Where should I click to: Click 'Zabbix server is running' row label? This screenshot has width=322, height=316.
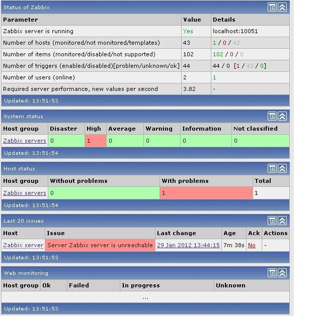(x=38, y=31)
